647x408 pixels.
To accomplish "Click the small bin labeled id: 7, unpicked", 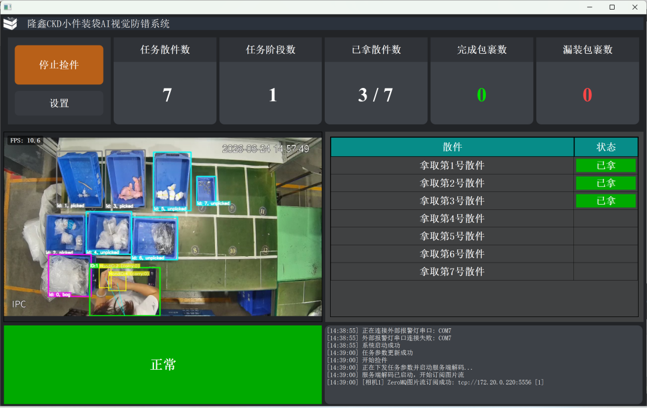I will pos(206,190).
